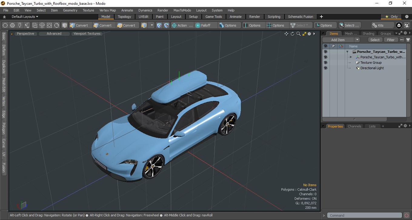Click the curve path tool icon
Viewport: 412px width, 220px height.
tap(27, 25)
